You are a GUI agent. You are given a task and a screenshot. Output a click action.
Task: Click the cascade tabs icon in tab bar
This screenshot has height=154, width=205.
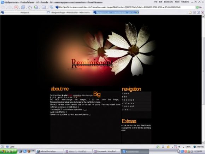[x=198, y=12]
